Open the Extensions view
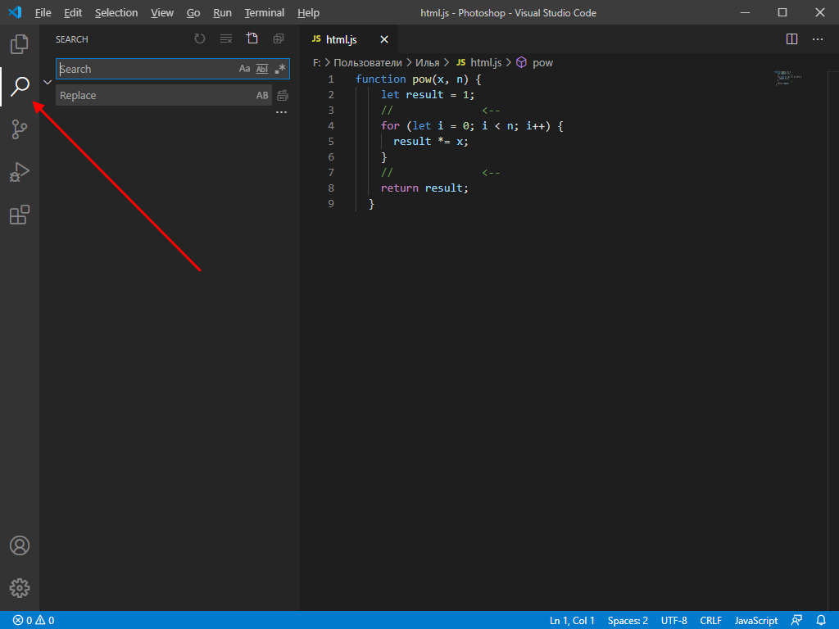839x629 pixels. point(19,215)
